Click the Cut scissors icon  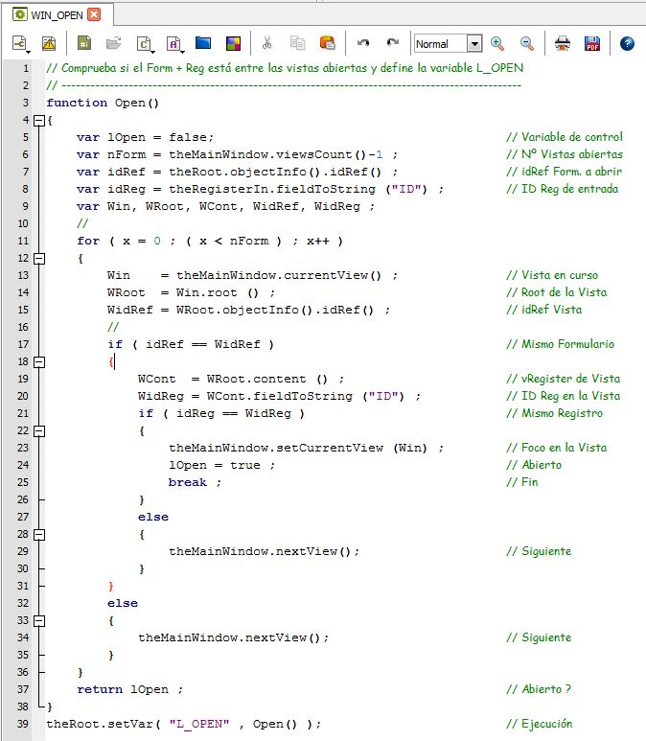click(267, 43)
